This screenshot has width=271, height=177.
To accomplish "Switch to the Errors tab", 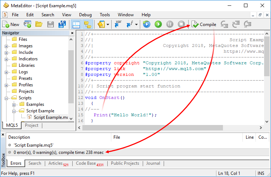I will [16, 163].
